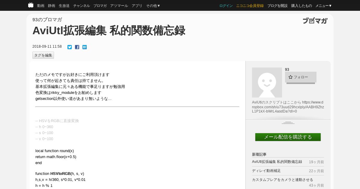The width and height of the screenshot is (360, 189).
Task: Click the line 使って何が起きても責任は持てません。
Action: [70, 81]
